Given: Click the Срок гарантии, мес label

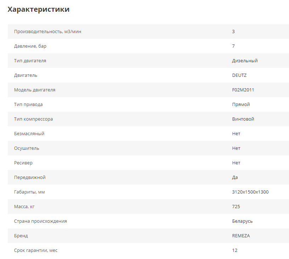Looking at the screenshot, I should tap(36, 250).
